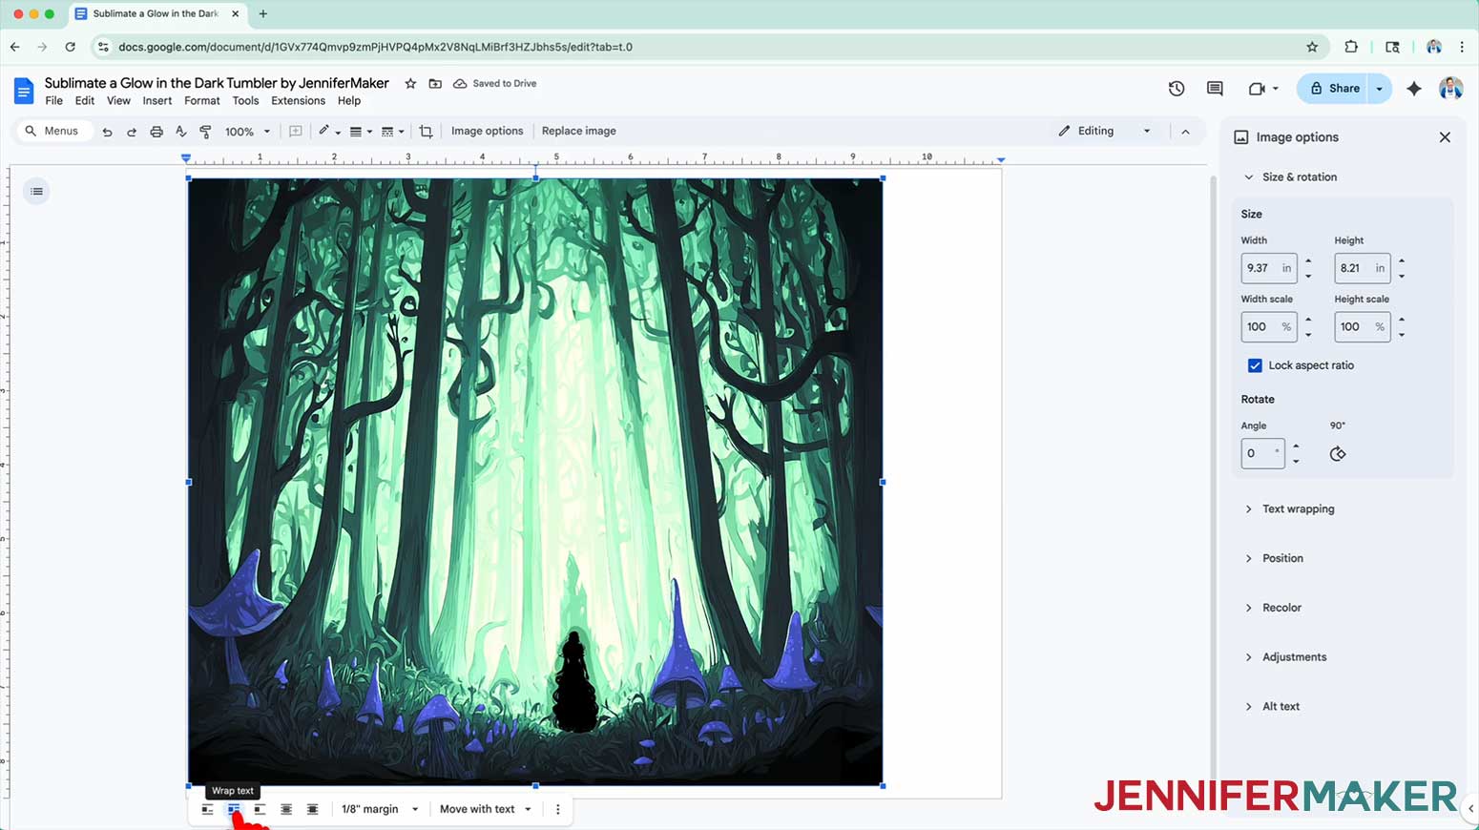Open border weight lines tool
The height and width of the screenshot is (830, 1479).
point(360,132)
